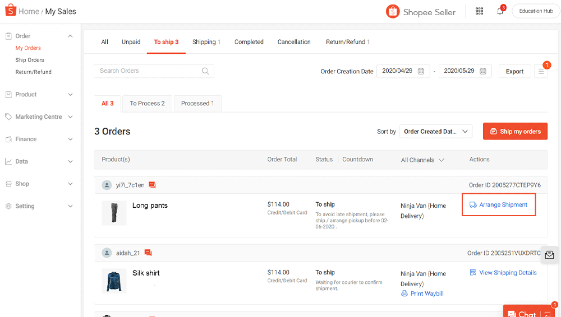Open the apps grid icon in header
Screen dimensions: 561x317
tap(479, 11)
